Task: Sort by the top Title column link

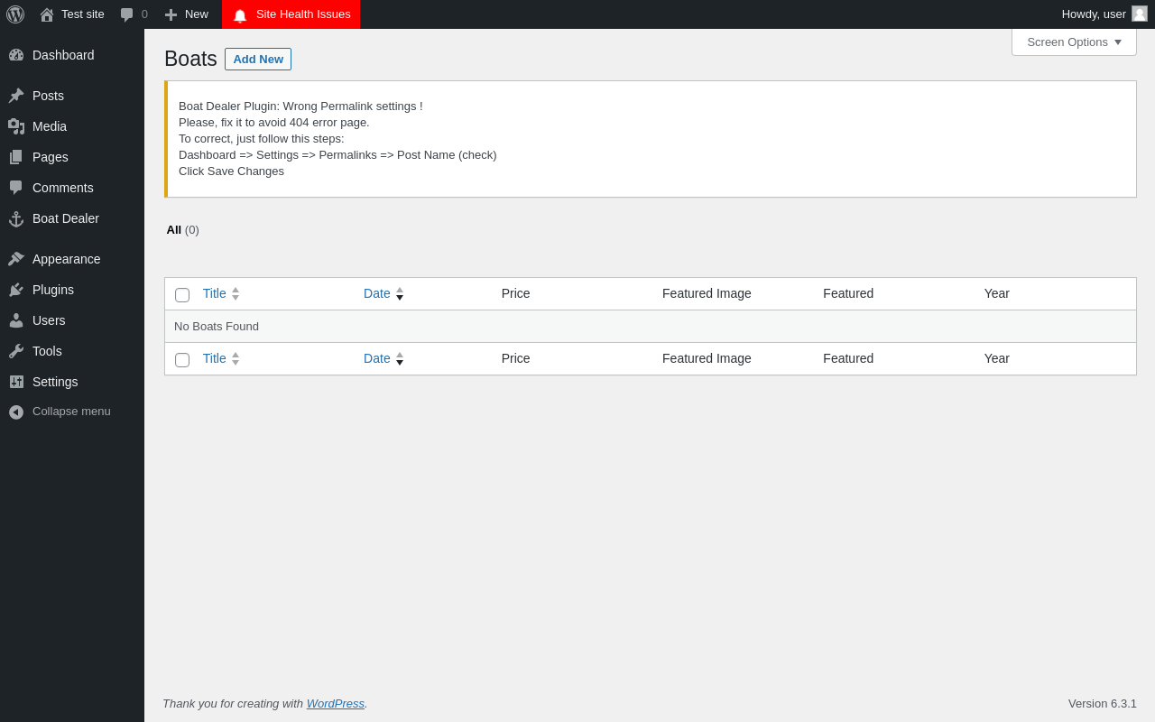Action: 215,293
